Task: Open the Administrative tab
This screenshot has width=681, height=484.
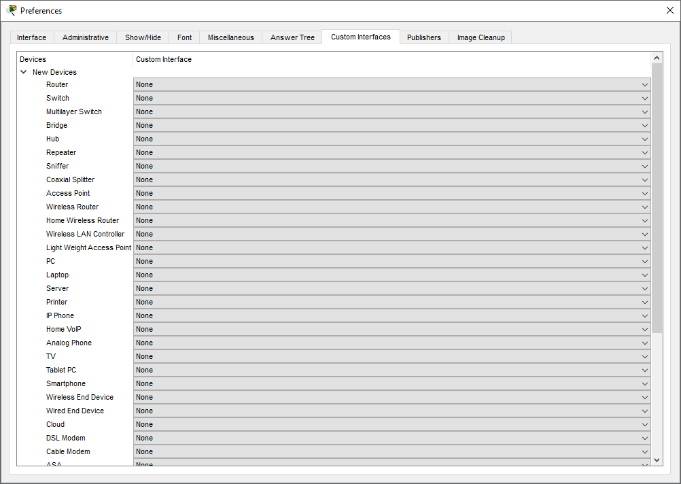Action: pyautogui.click(x=85, y=38)
